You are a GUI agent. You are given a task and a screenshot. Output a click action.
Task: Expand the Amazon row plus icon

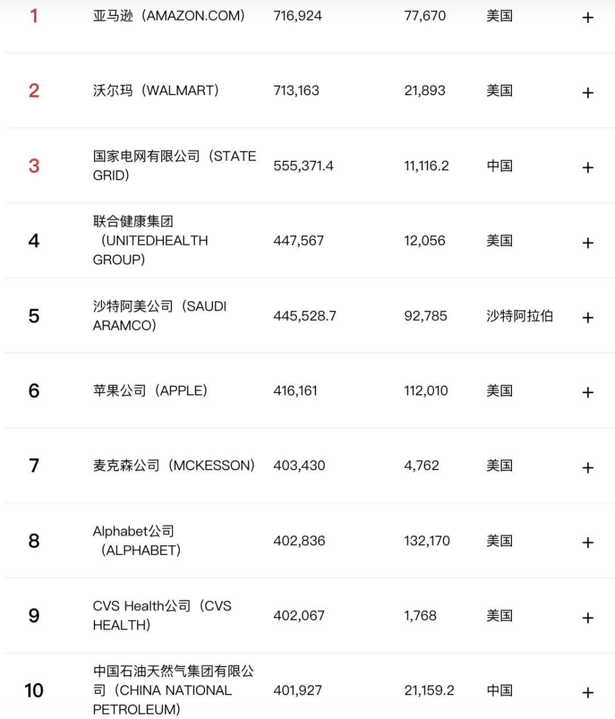tap(588, 18)
